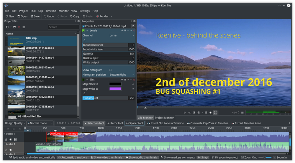Open the High Quality preview dropdown

tap(15, 123)
